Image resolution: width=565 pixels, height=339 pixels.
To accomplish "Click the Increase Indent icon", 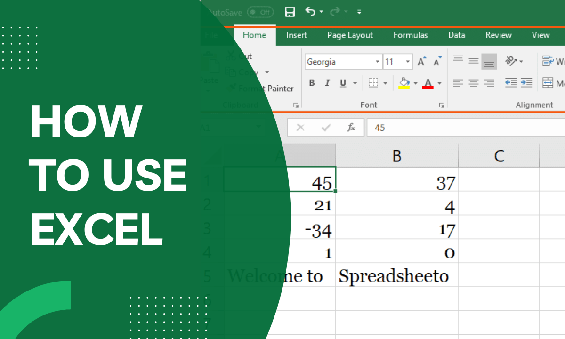I will [526, 83].
